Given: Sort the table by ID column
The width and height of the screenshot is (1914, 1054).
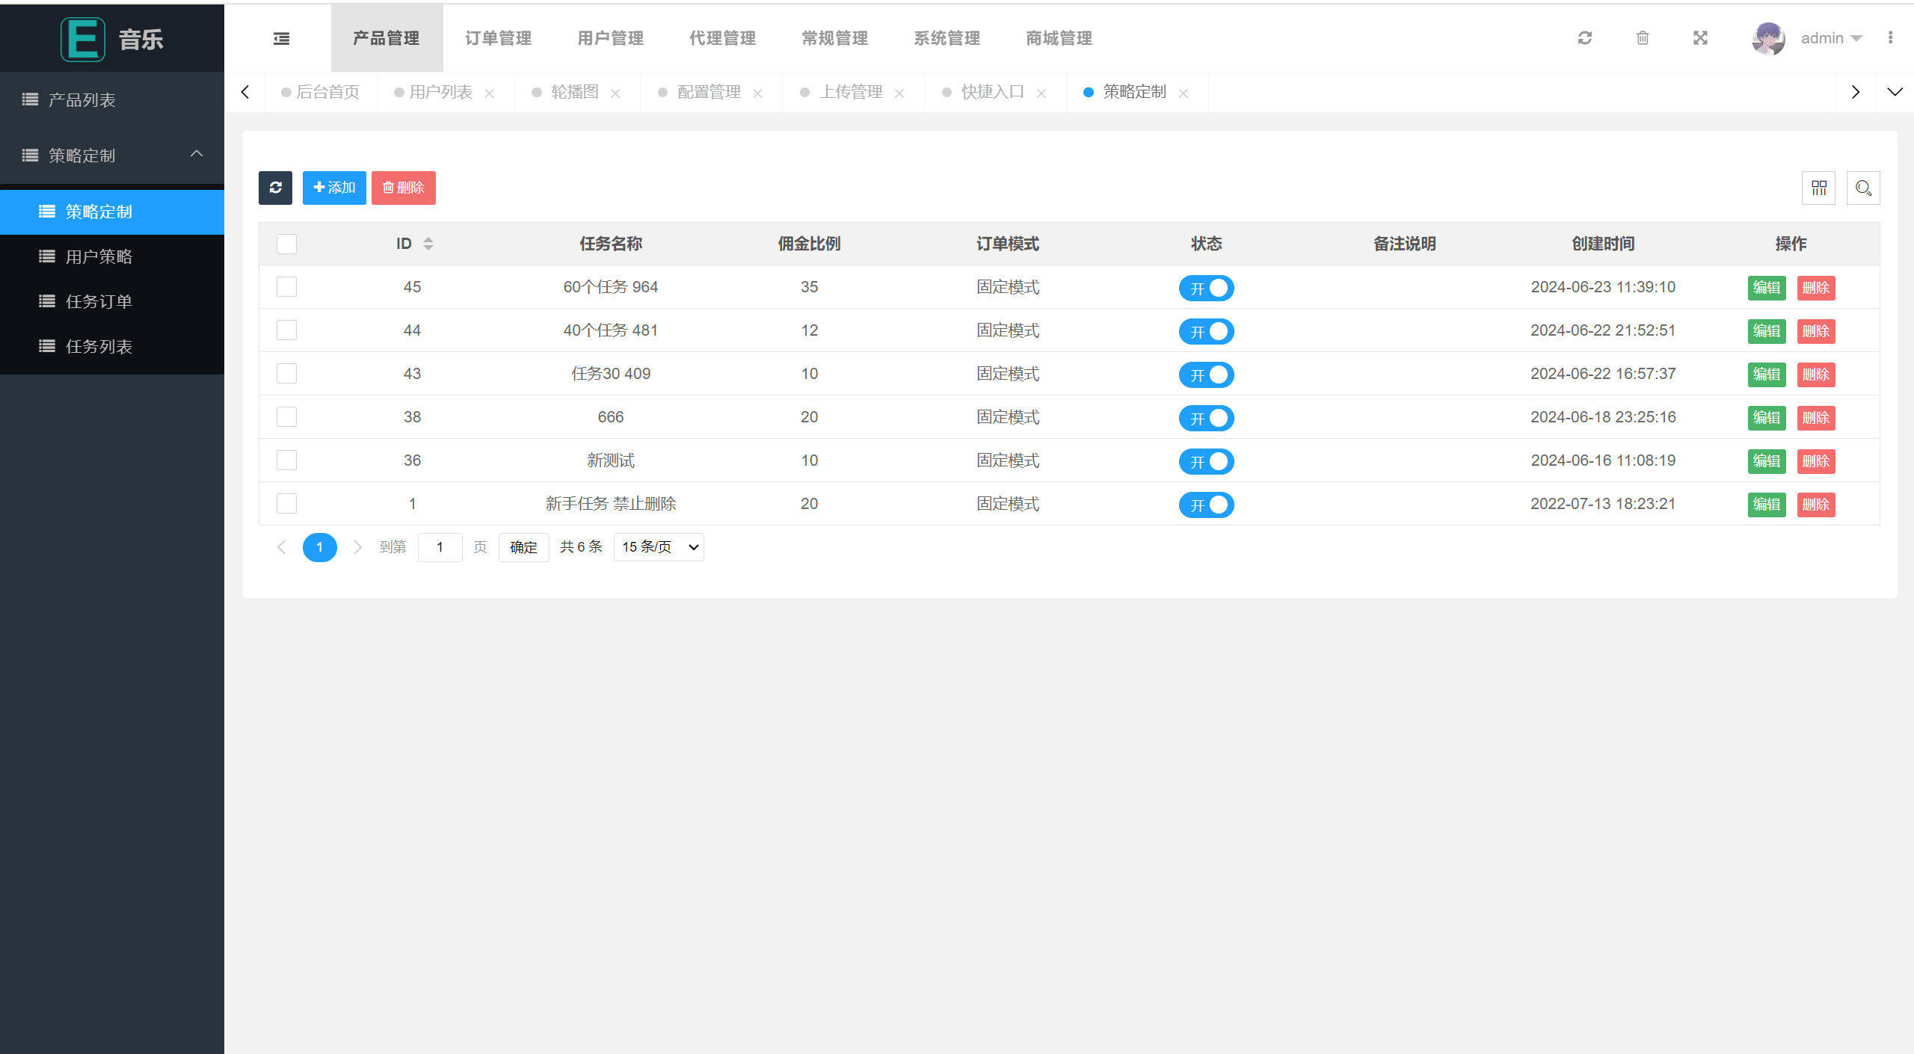Looking at the screenshot, I should coord(428,244).
